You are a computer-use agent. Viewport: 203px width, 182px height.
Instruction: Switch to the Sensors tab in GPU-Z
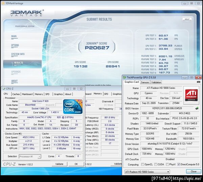(145, 82)
